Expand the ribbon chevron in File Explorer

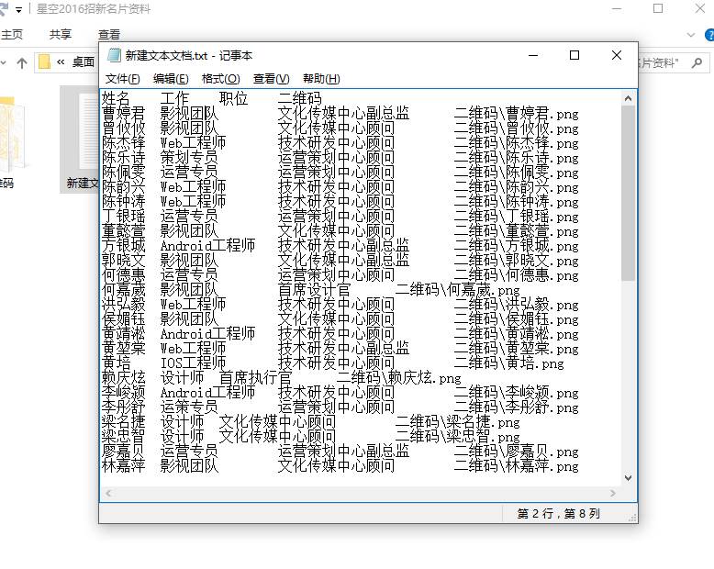691,35
